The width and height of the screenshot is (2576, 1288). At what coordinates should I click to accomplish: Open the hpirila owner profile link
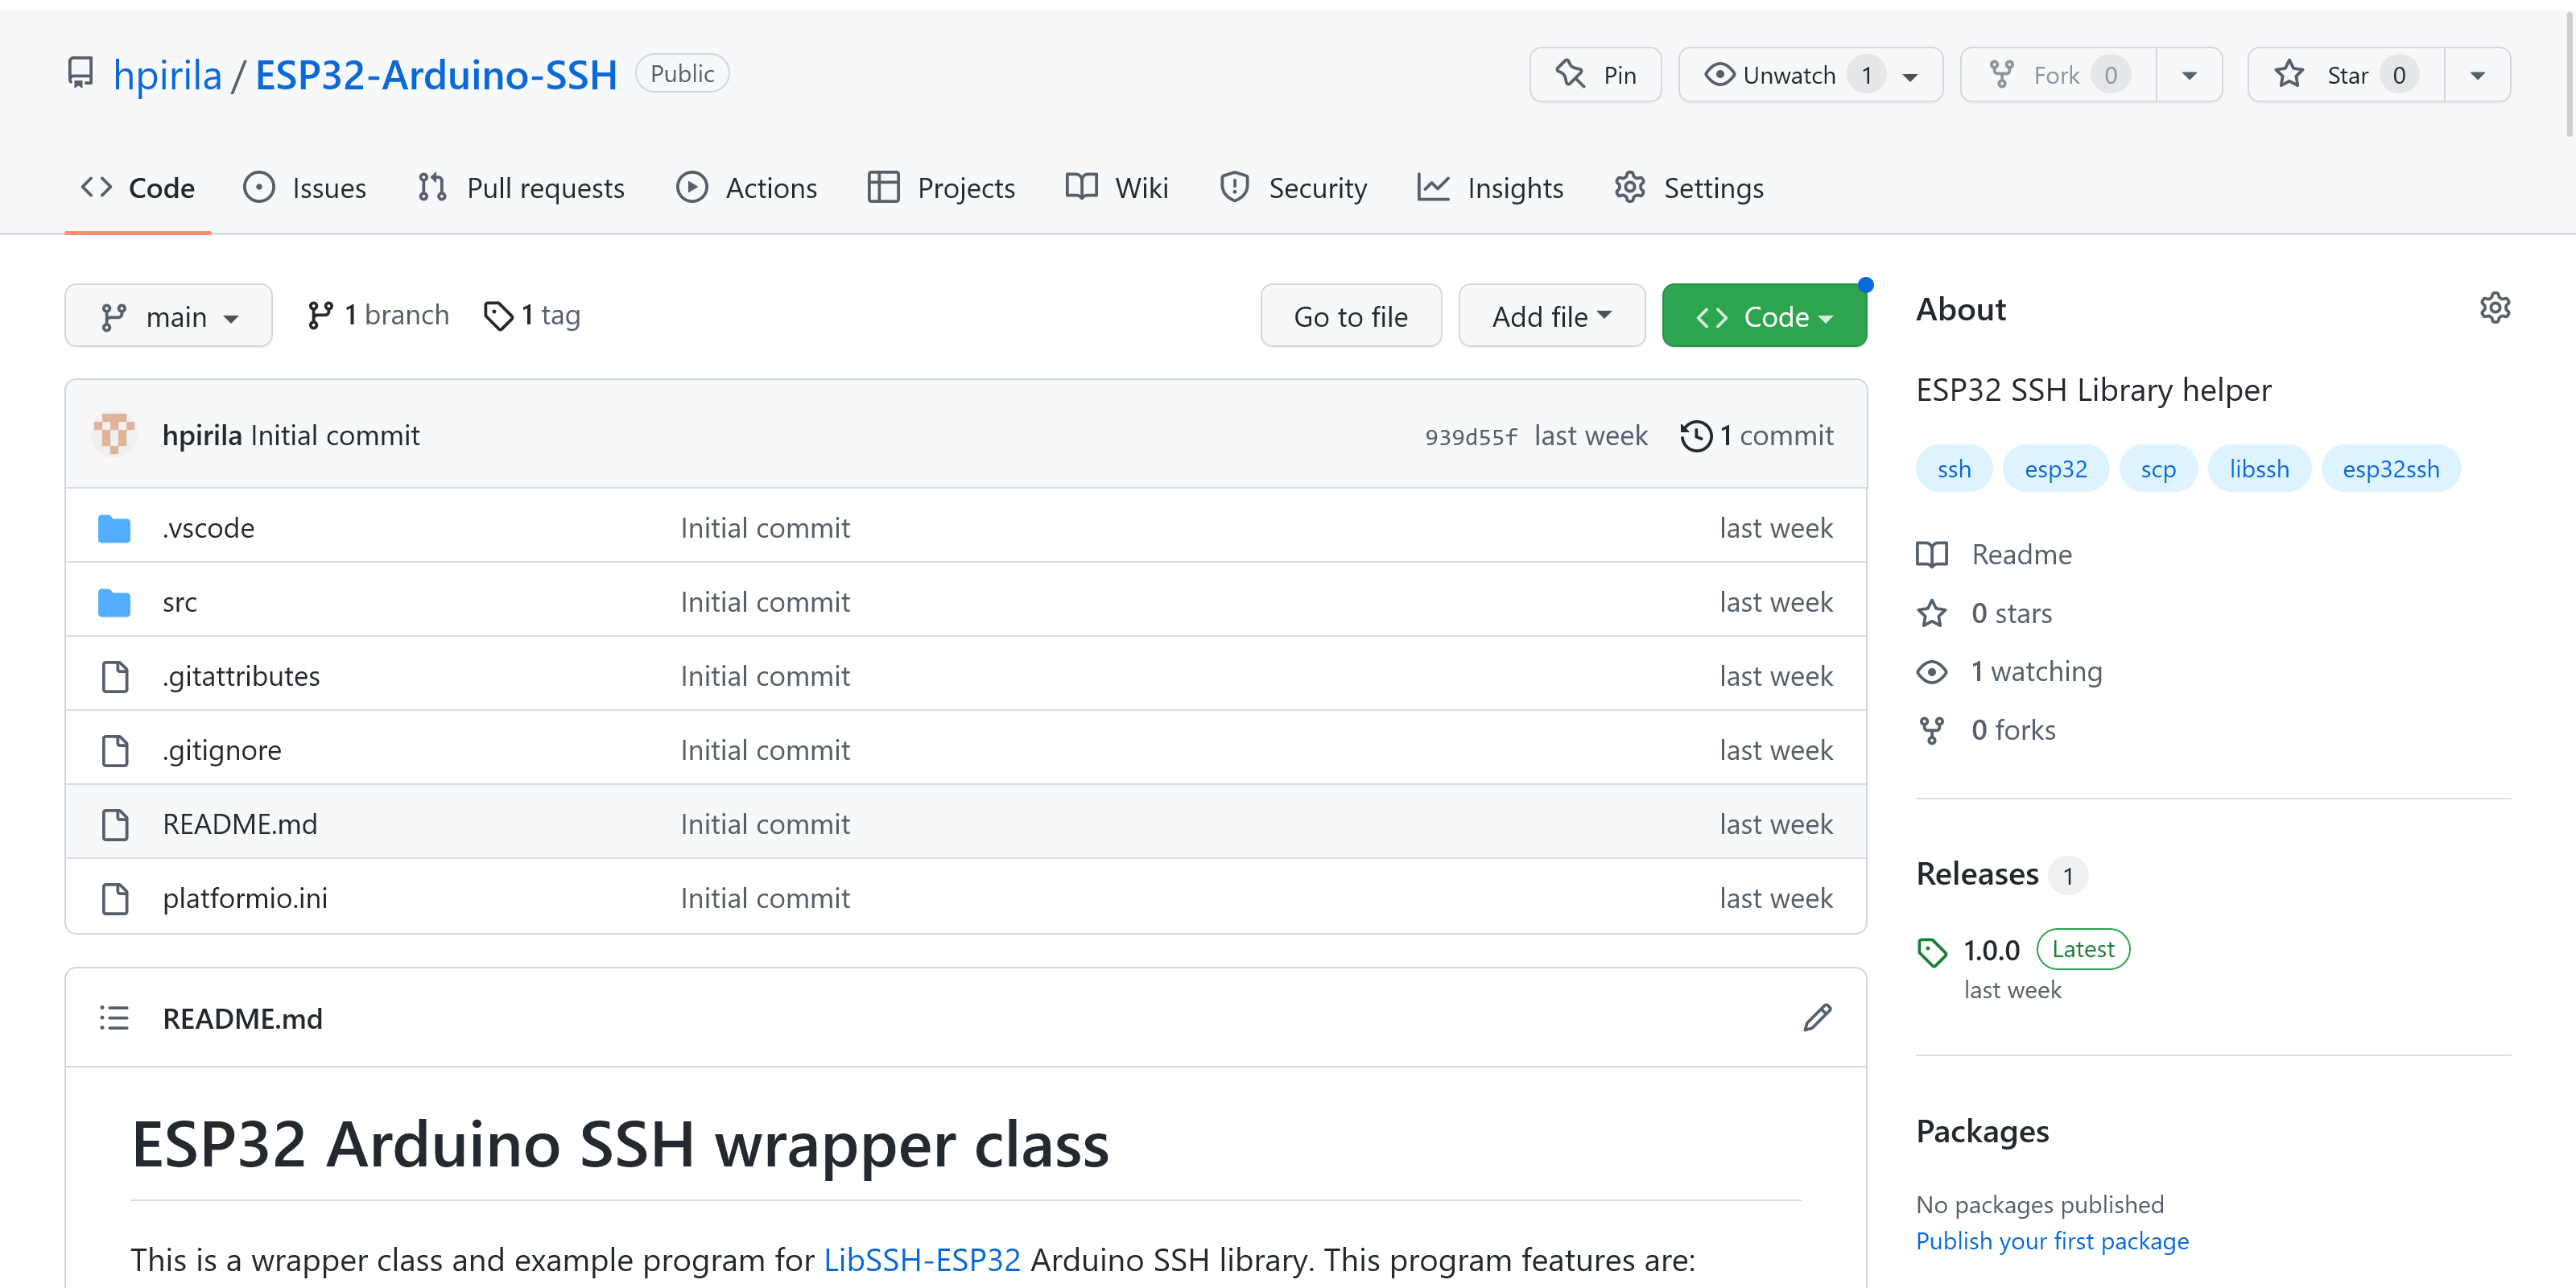[167, 75]
